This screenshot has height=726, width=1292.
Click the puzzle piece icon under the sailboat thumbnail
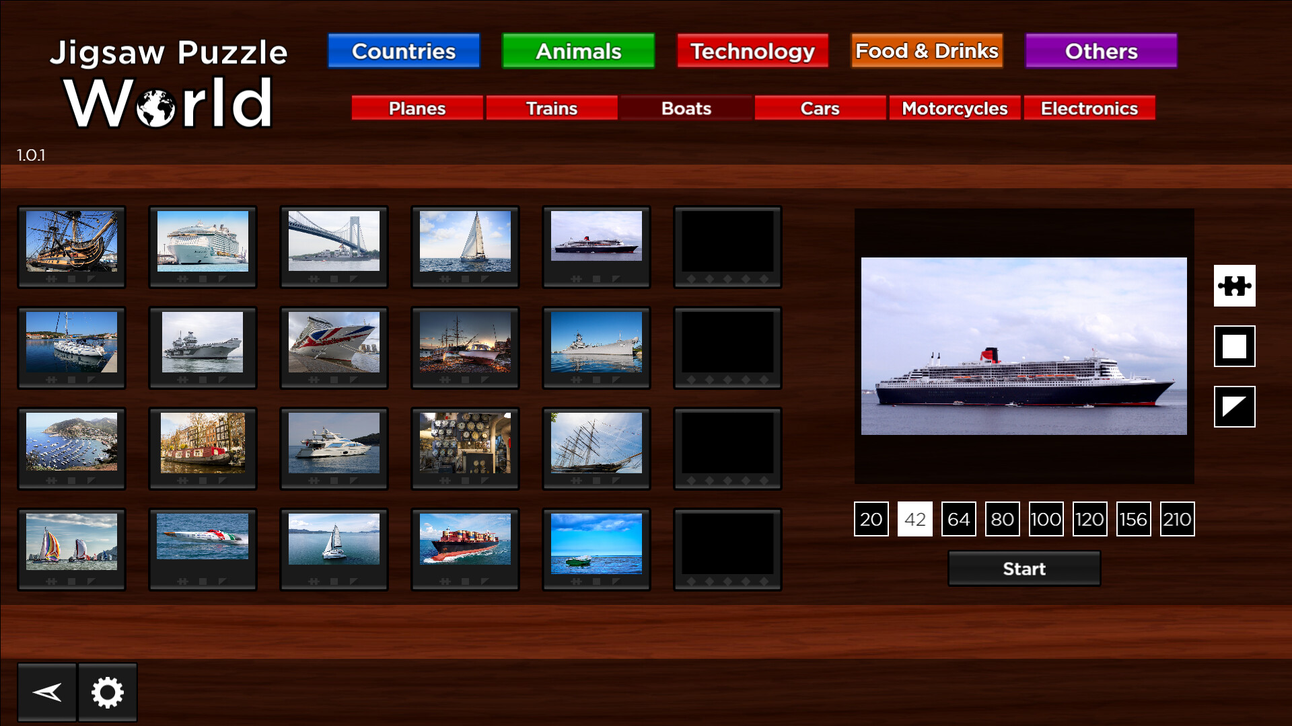(445, 279)
